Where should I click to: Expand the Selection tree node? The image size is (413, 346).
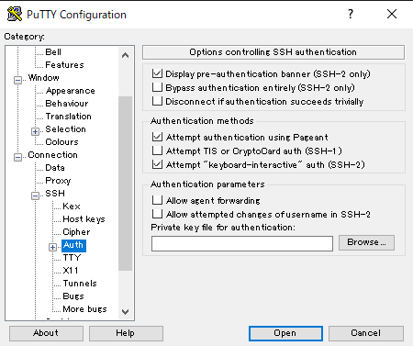[x=36, y=131]
